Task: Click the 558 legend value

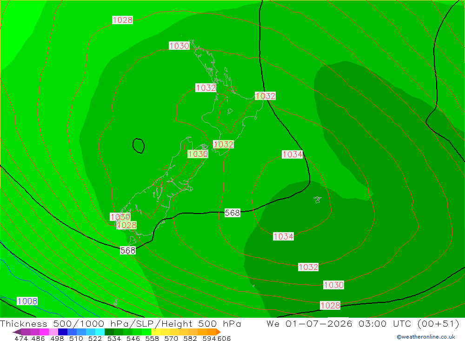Action: 152,338
